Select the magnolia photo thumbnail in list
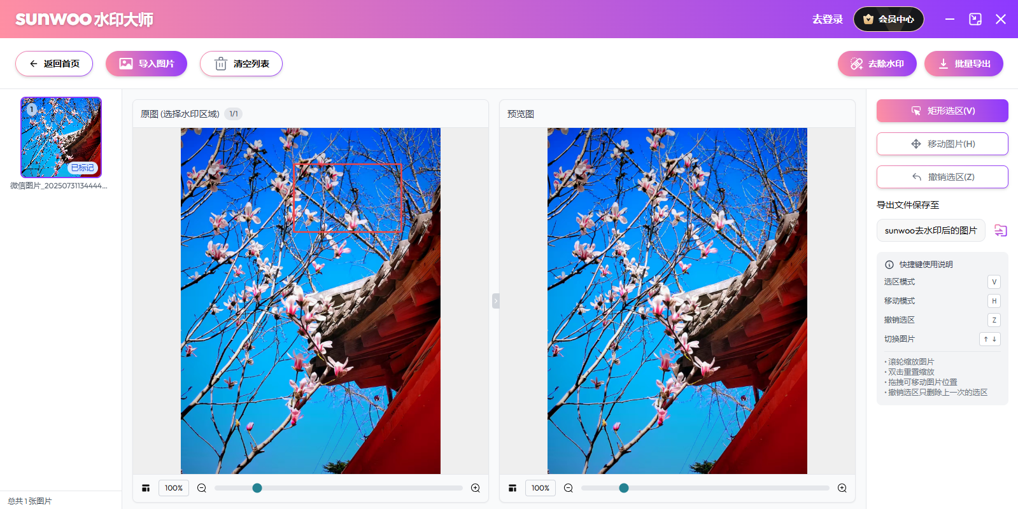Viewport: 1018px width, 509px height. pos(61,137)
